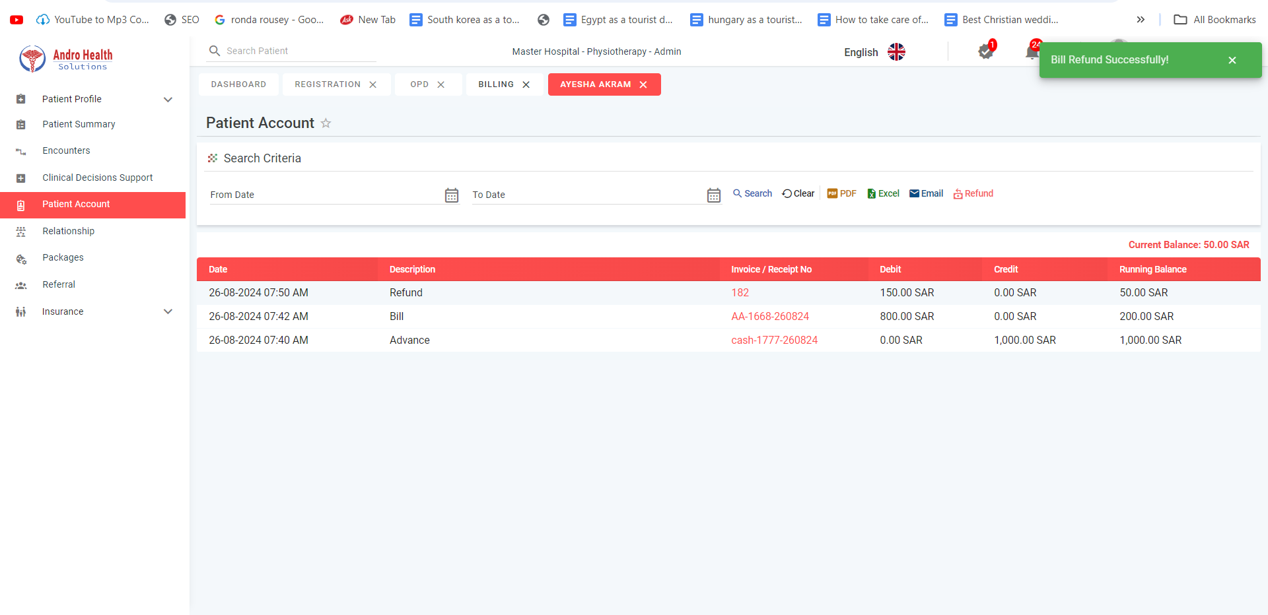Viewport: 1268px width, 615px height.
Task: Mark Patient Account as favorite star
Action: [x=326, y=123]
